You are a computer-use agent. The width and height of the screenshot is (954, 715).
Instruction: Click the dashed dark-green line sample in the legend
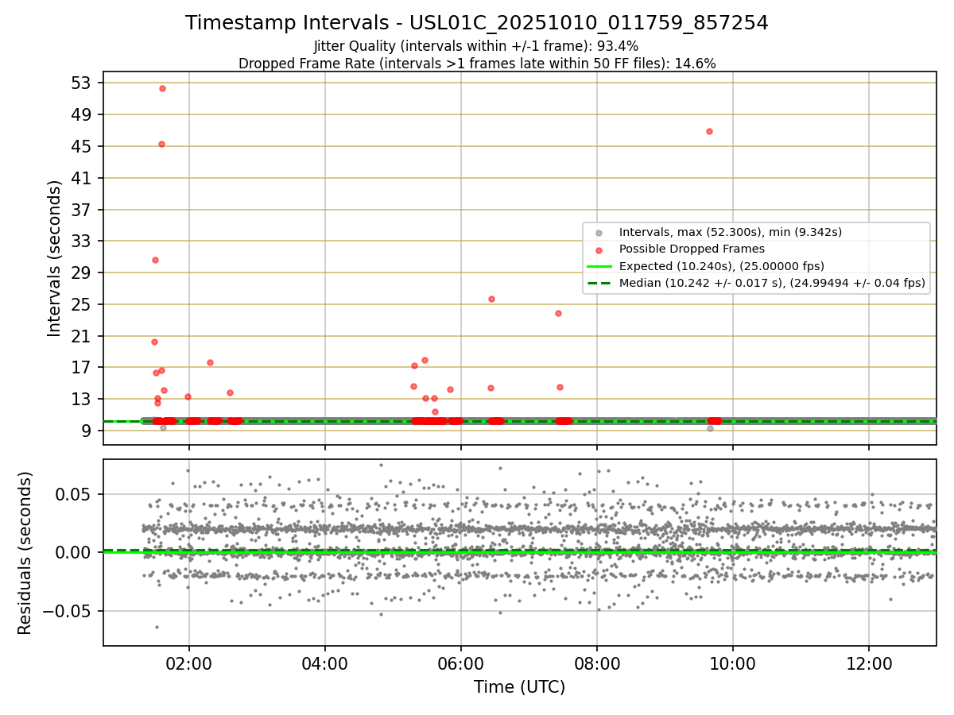click(599, 283)
